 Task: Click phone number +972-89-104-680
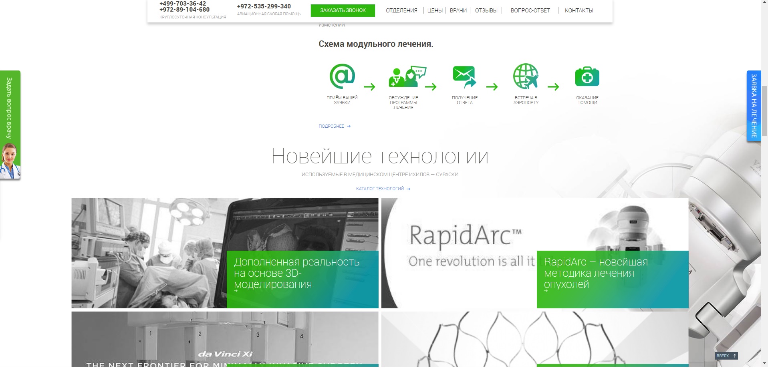click(x=184, y=10)
